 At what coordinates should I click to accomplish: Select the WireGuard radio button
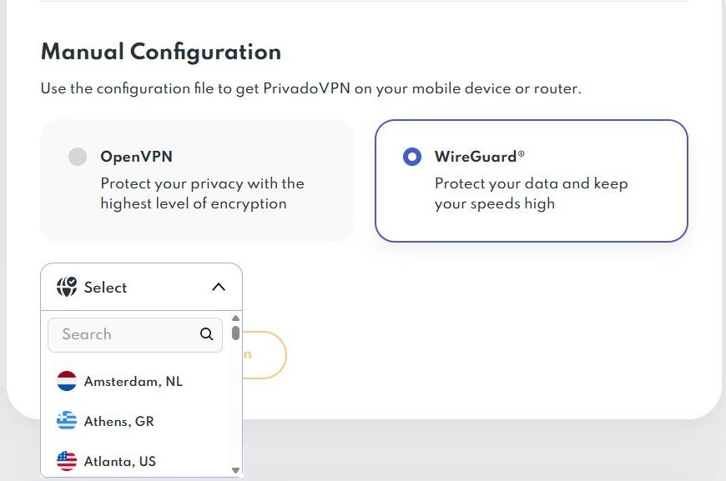point(412,157)
